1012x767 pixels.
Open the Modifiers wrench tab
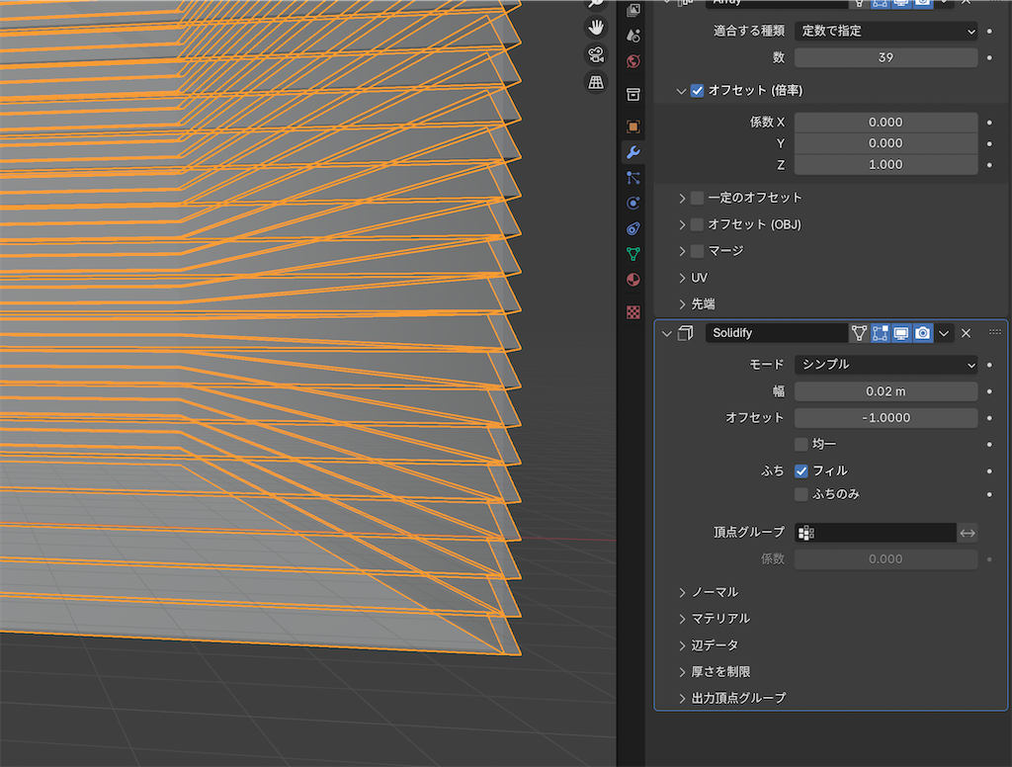(x=633, y=152)
